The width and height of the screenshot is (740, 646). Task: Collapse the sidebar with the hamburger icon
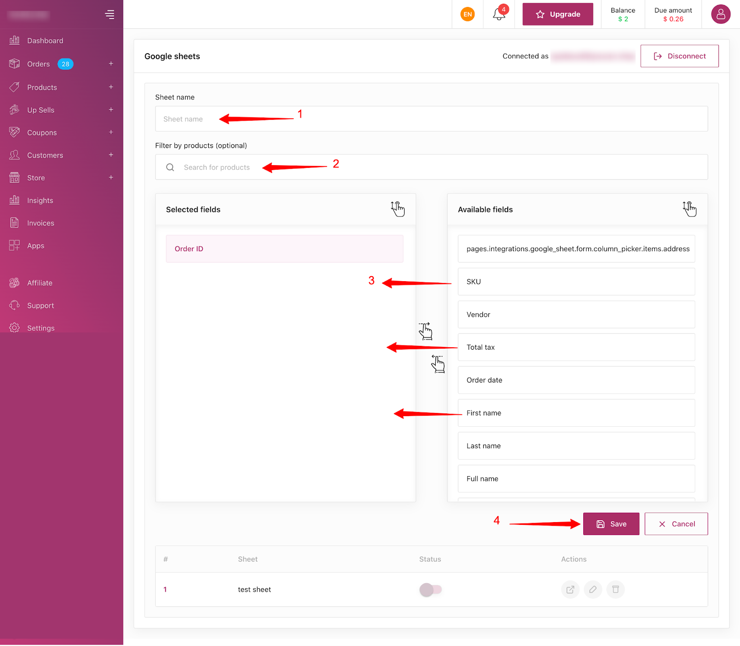pos(110,14)
